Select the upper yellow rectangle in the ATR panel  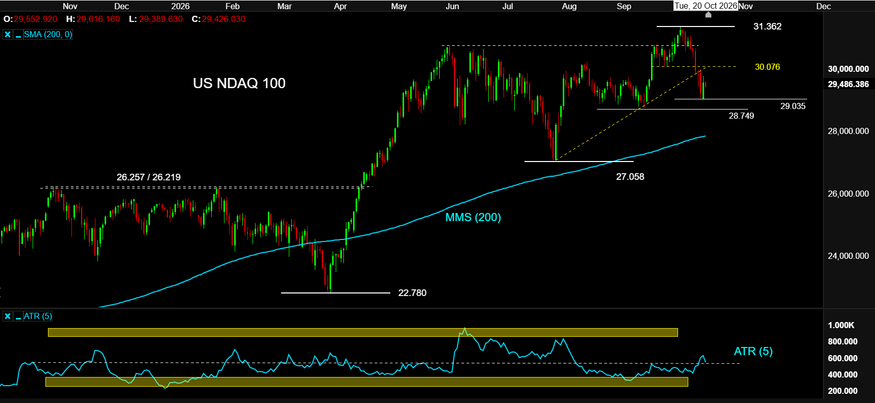[x=363, y=333]
